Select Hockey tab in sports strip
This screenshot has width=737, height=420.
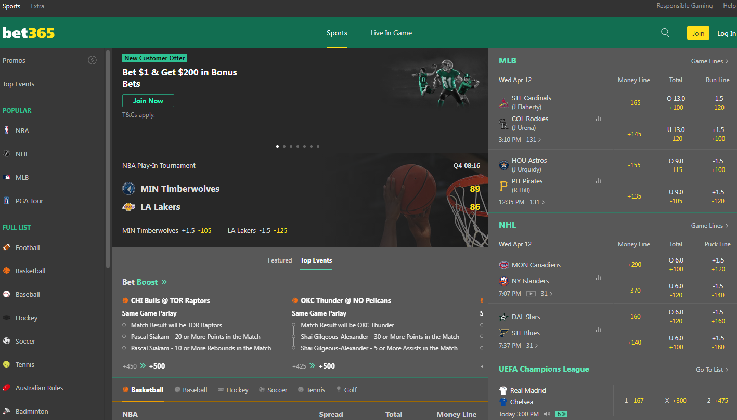233,390
